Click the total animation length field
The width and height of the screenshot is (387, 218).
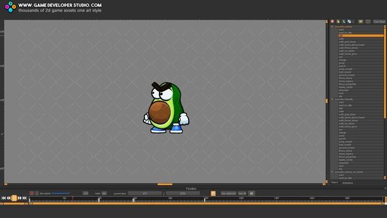(x=183, y=193)
